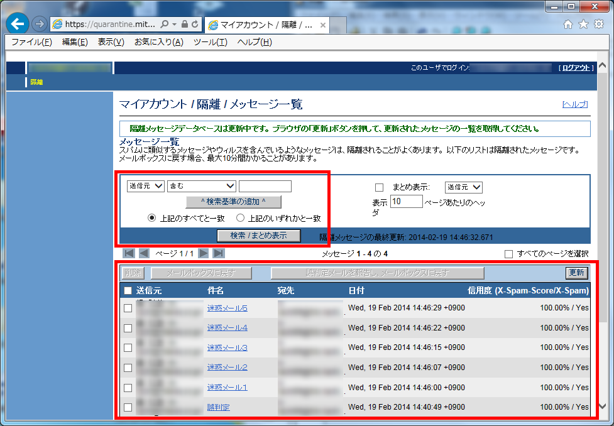This screenshot has width=614, height=426.
Task: Open the 迷惑メール5 message link
Action: click(x=227, y=308)
